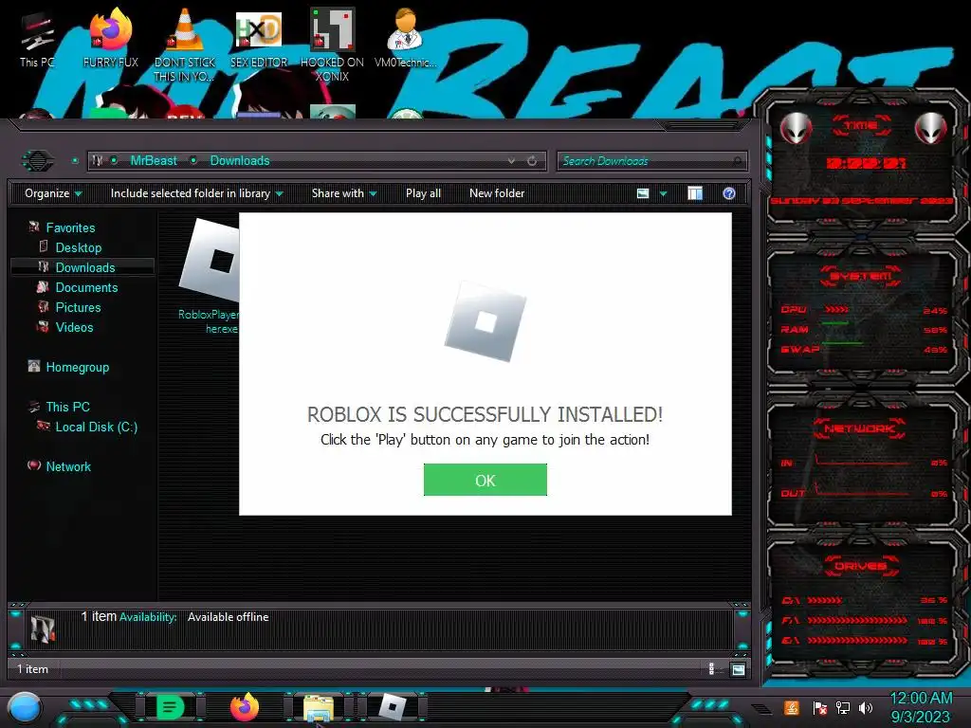The height and width of the screenshot is (728, 971).
Task: Open the FURRY FUX Firefox shortcut
Action: coord(110,38)
